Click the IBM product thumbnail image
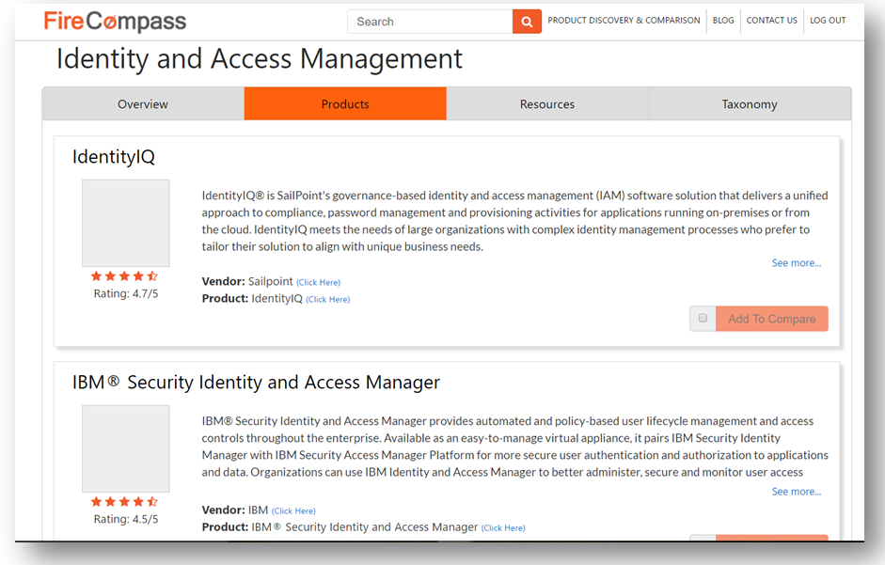Viewport: 885px width, 565px height. click(x=125, y=448)
